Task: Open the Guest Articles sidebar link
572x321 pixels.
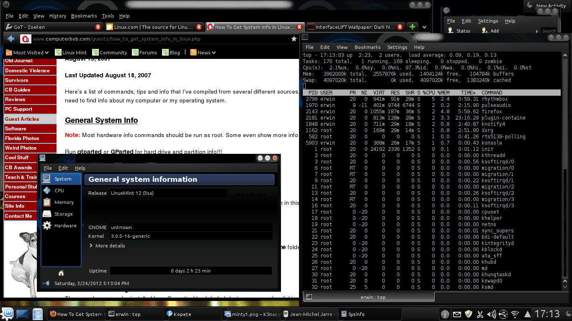Action: coord(30,119)
